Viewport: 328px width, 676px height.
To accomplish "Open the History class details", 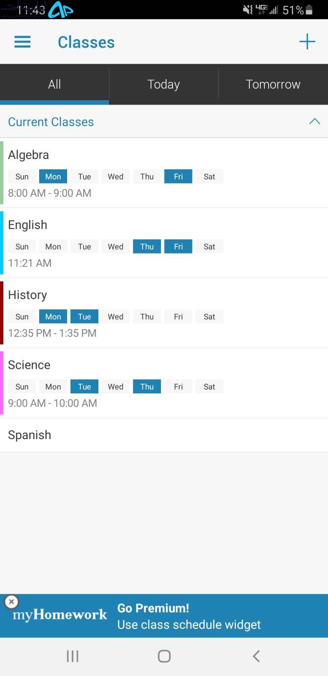I will click(x=164, y=313).
